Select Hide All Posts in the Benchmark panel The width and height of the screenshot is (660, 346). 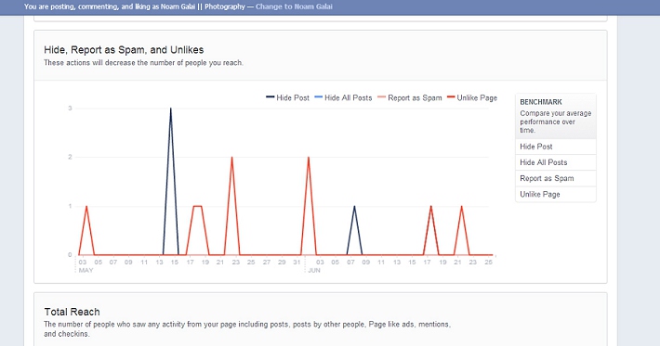point(556,162)
